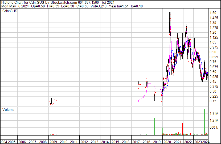The image size is (221, 144).
Task: Select the 2017 year marker
Action: (x=136, y=142)
